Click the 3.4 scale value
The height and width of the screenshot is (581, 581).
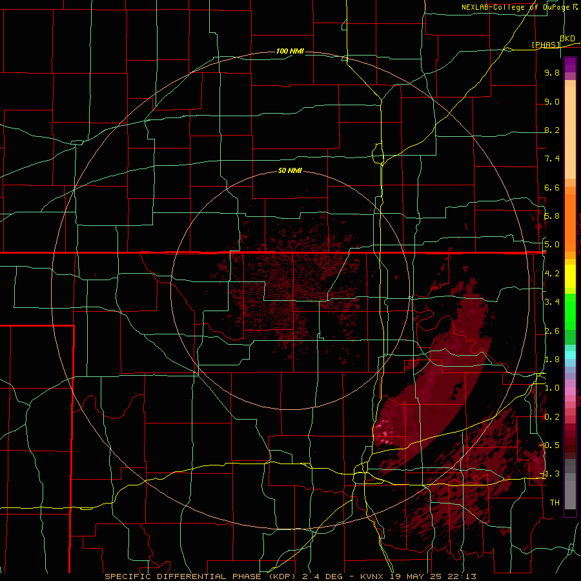point(552,302)
